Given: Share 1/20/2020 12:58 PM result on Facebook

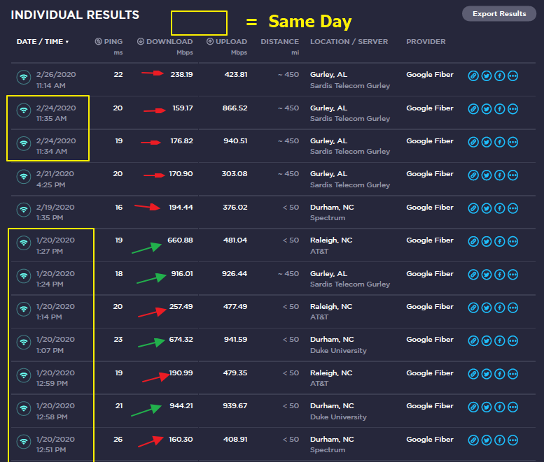Looking at the screenshot, I should click(500, 407).
